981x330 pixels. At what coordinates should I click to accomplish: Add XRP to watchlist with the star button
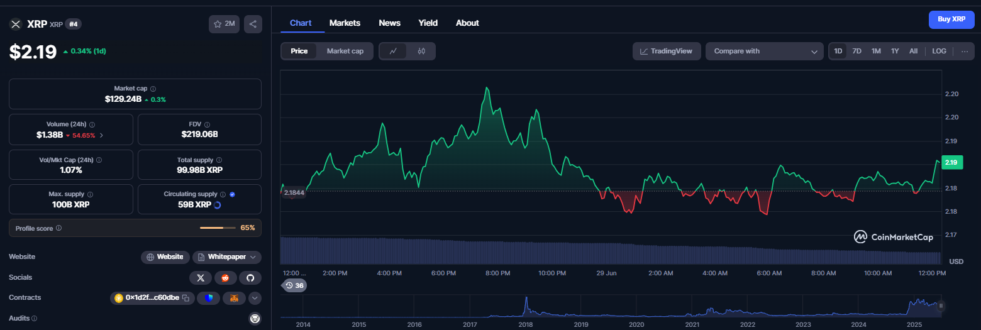[224, 24]
